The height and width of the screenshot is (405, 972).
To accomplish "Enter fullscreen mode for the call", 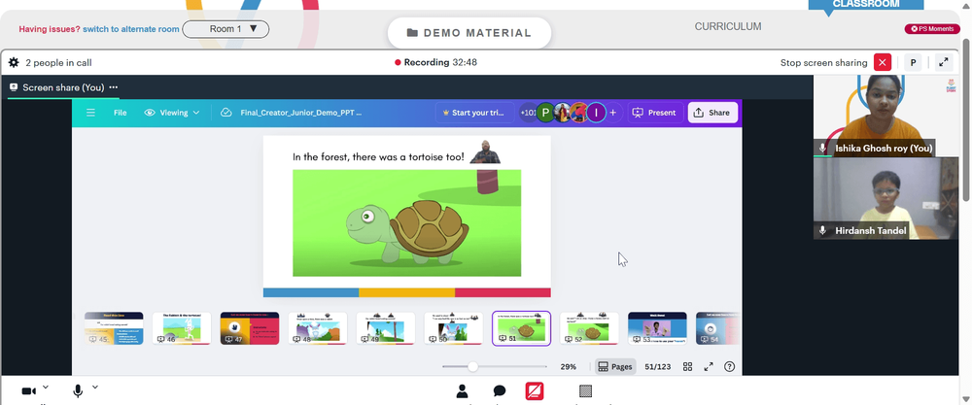I will coord(943,62).
